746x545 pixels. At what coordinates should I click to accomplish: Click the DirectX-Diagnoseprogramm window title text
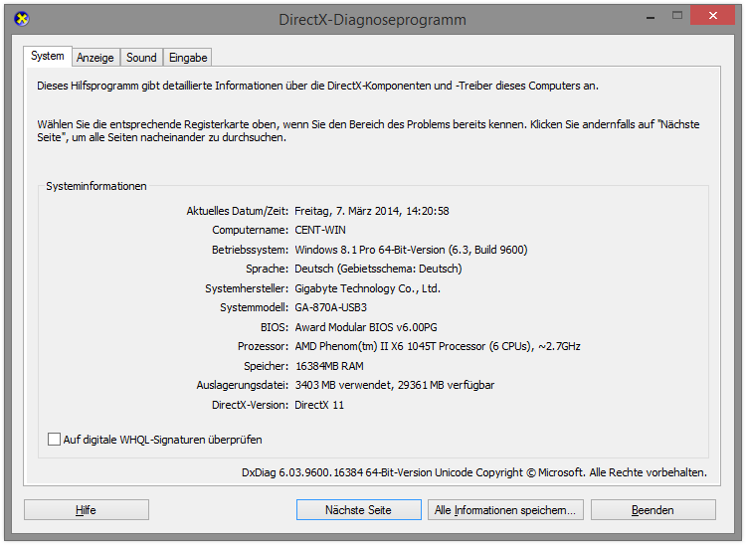372,20
